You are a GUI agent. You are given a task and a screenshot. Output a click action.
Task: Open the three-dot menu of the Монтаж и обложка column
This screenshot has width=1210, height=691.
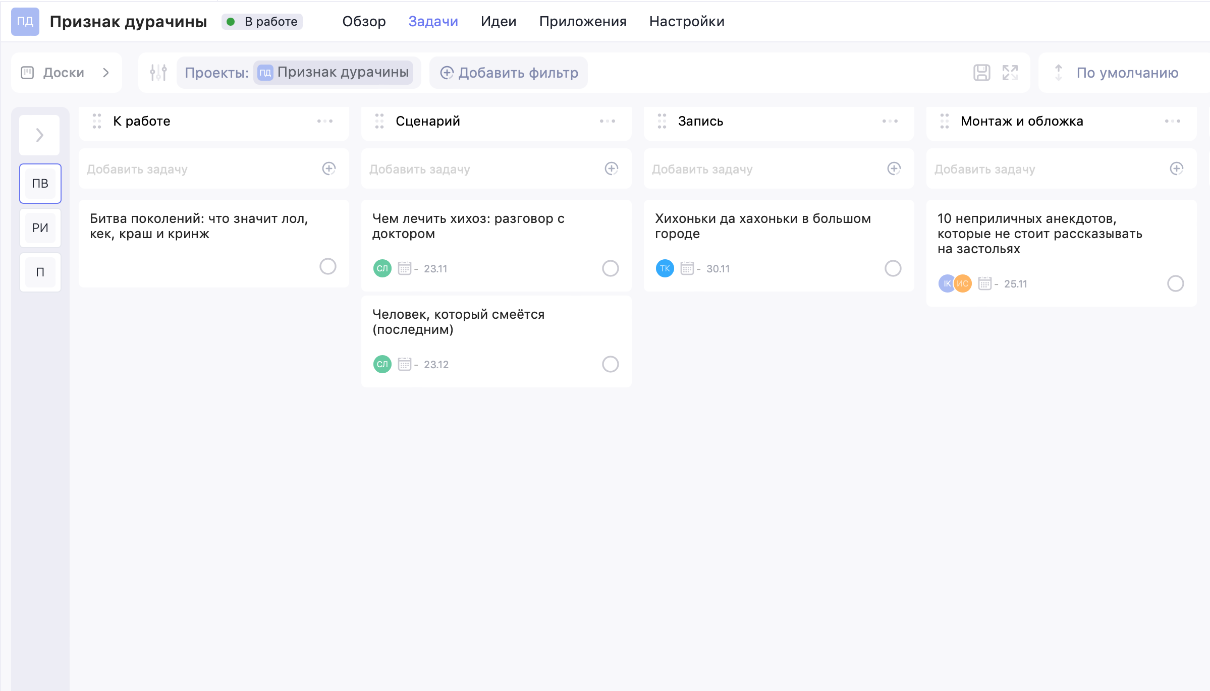1172,121
